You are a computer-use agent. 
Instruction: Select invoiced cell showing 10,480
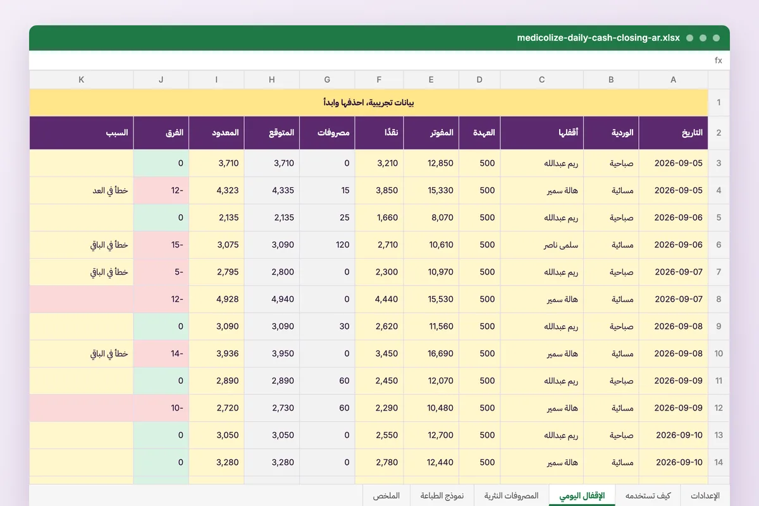coord(431,408)
